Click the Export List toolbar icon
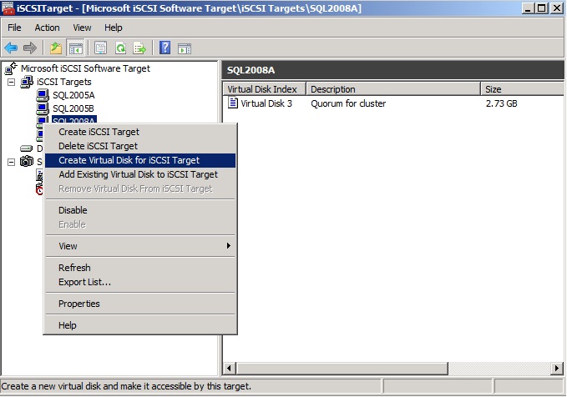The height and width of the screenshot is (397, 567). [139, 48]
